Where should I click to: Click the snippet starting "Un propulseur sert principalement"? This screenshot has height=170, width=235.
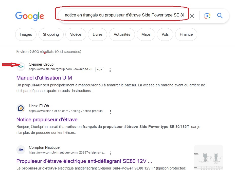(x=111, y=88)
